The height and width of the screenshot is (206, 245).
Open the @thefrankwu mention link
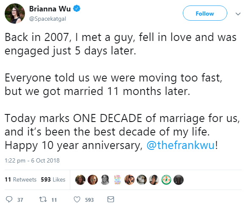pyautogui.click(x=180, y=145)
